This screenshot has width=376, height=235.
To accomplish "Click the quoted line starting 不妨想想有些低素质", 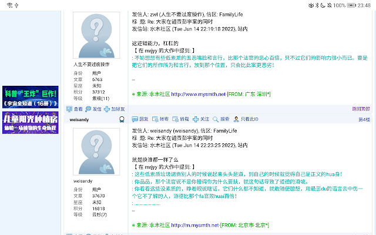I will [250, 62].
